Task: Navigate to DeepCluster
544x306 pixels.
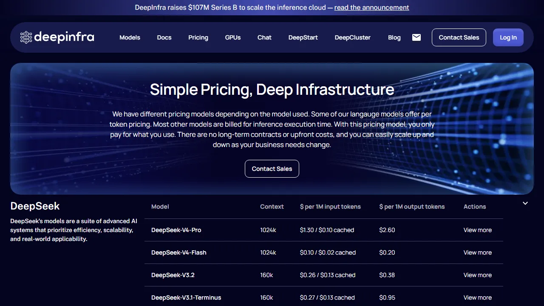Action: 353,37
